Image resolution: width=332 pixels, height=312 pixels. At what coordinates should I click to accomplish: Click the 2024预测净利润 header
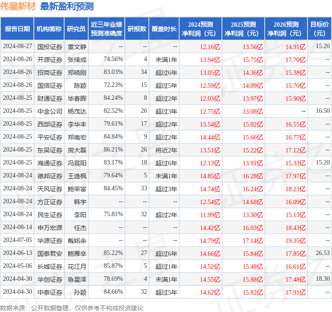(x=201, y=29)
